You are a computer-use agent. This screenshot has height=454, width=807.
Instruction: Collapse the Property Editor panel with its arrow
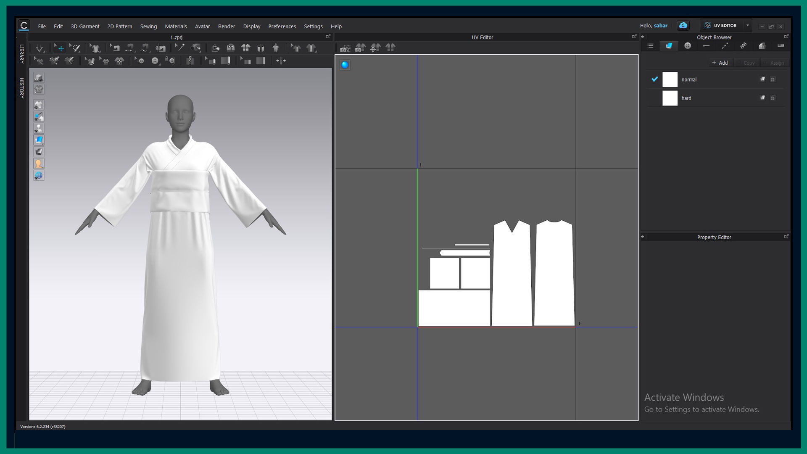pyautogui.click(x=642, y=237)
